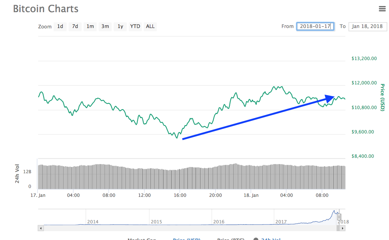The image size is (389, 240).
Task: Click the $9,600.00 price axis label
Action: tap(362, 132)
